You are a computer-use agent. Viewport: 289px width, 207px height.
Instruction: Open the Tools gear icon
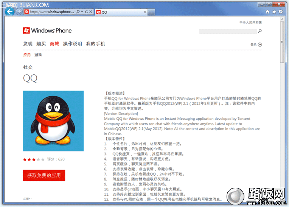coord(281,12)
